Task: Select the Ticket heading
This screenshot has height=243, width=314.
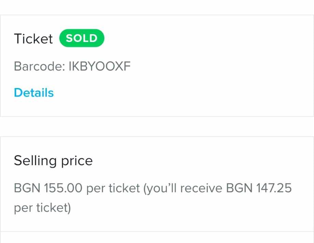Action: coord(33,39)
